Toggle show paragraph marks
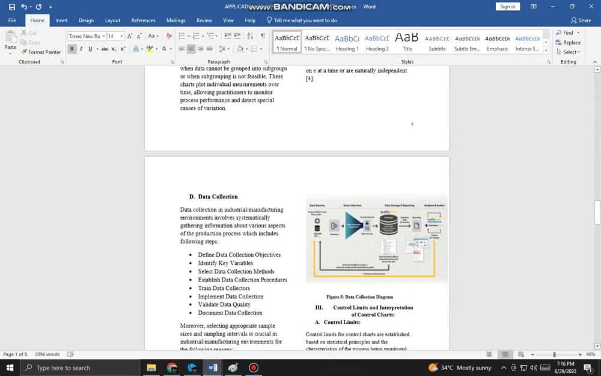601x376 pixels. coord(263,36)
